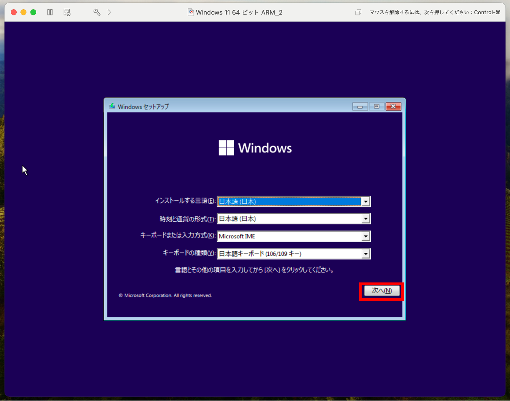Viewport: 510px width, 401px height.
Task: Click the 日本語キーボード (106/109 キー) value
Action: (x=260, y=254)
